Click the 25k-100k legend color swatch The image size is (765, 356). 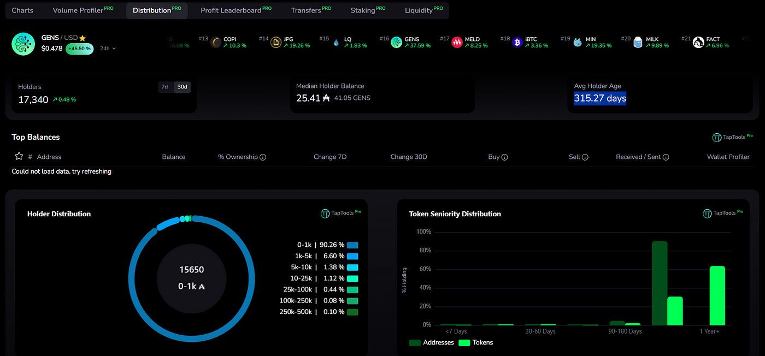click(352, 289)
